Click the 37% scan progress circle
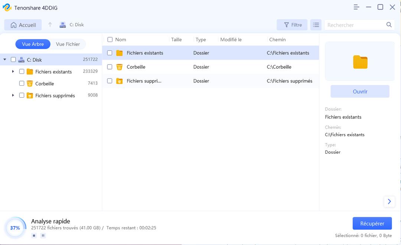Viewport: 401px width, 245px height. click(x=15, y=228)
